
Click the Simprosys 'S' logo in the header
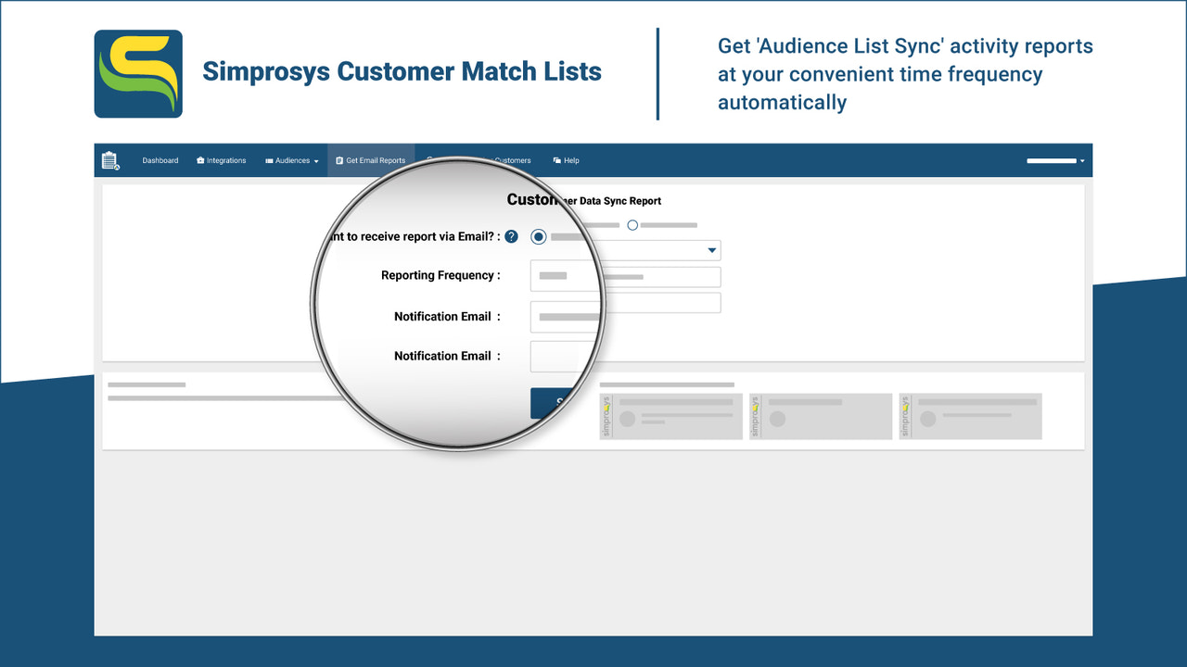[137, 73]
